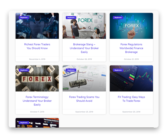Screen dimensions: 167x138
Task: Click Beginners badge on Forex Terminology card
Action: pos(24,70)
